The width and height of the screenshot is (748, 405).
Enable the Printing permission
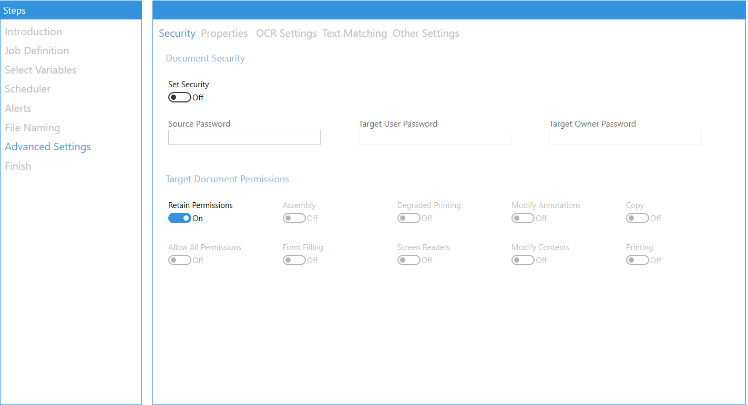(x=637, y=259)
